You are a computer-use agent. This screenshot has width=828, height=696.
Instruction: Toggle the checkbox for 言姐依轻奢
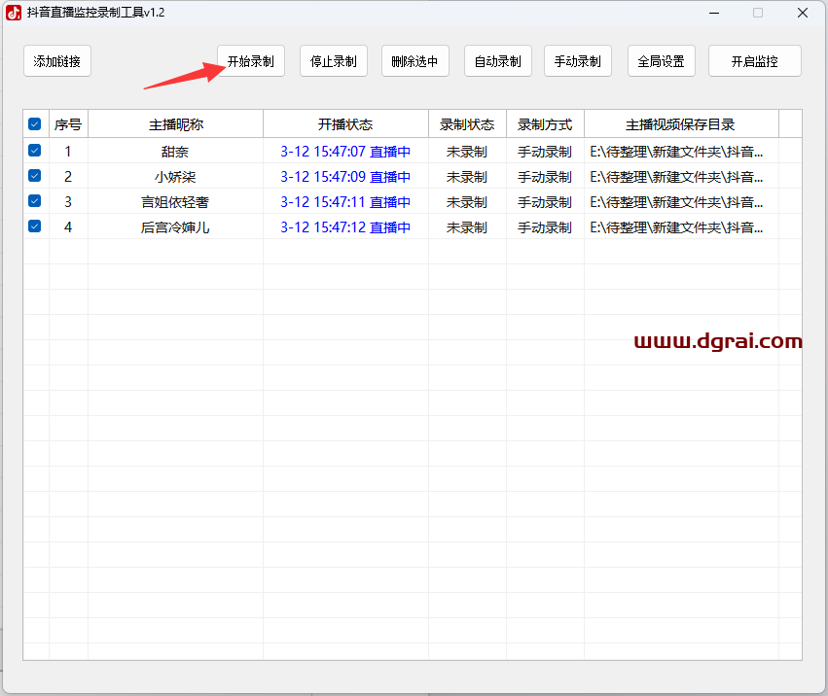(x=35, y=201)
